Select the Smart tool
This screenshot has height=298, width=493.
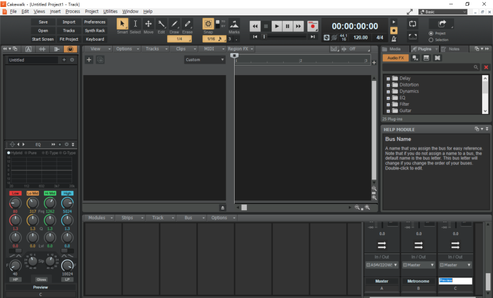[122, 24]
